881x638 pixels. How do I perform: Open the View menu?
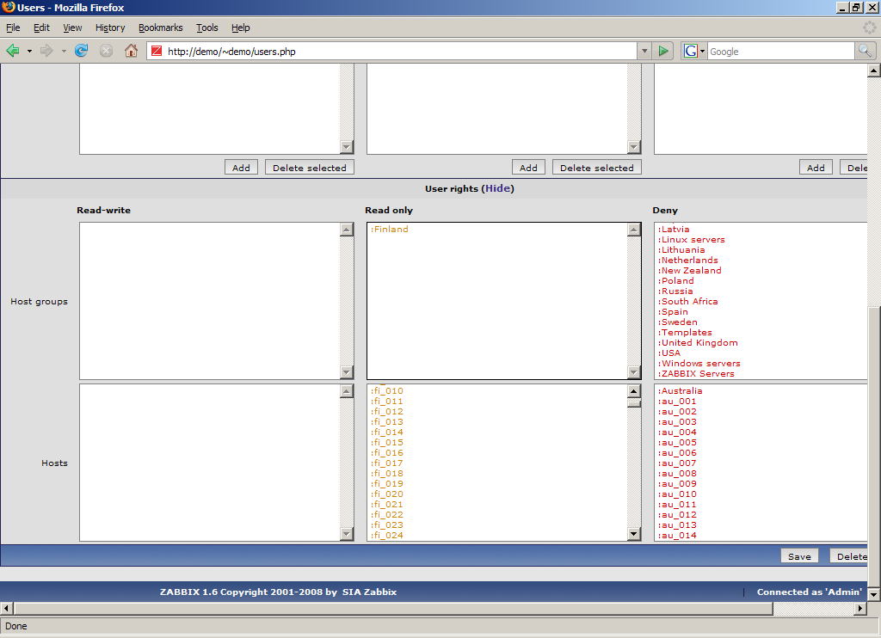point(72,28)
